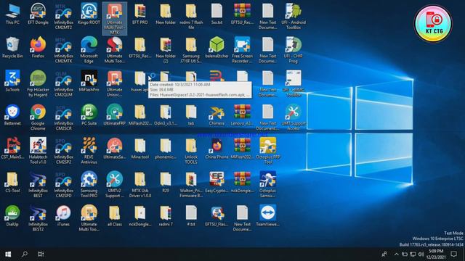Launch 3uTools desktop icon
The height and width of the screenshot is (261, 465).
[x=12, y=81]
